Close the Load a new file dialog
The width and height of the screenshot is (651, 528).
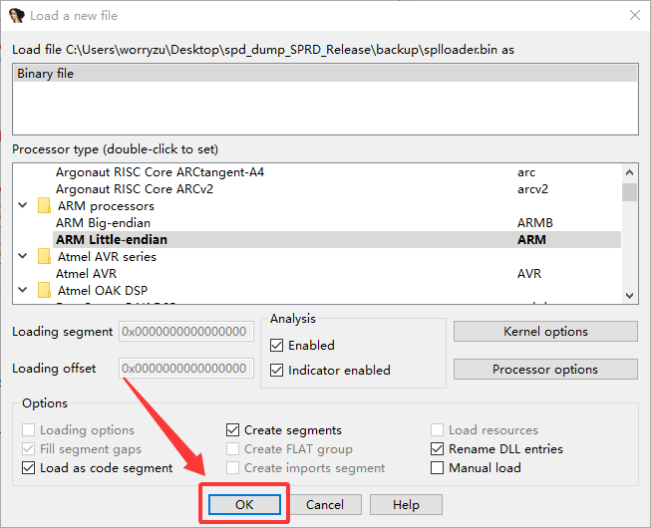point(635,15)
